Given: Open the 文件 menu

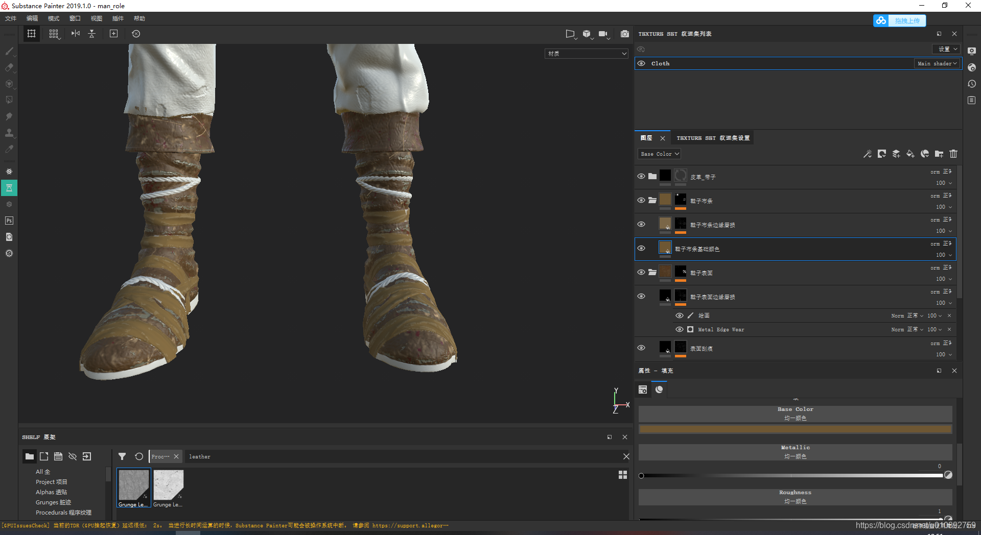Looking at the screenshot, I should coord(11,18).
